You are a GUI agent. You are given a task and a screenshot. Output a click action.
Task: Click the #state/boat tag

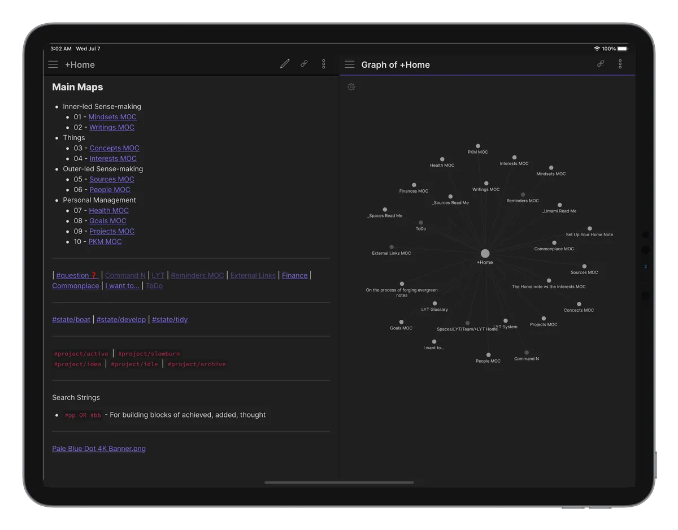pos(71,319)
